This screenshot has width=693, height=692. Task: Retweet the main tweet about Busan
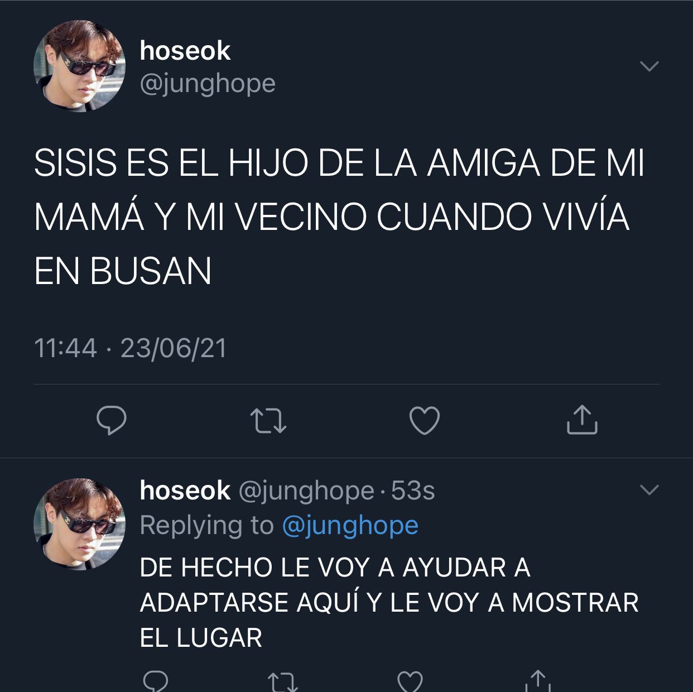point(268,421)
